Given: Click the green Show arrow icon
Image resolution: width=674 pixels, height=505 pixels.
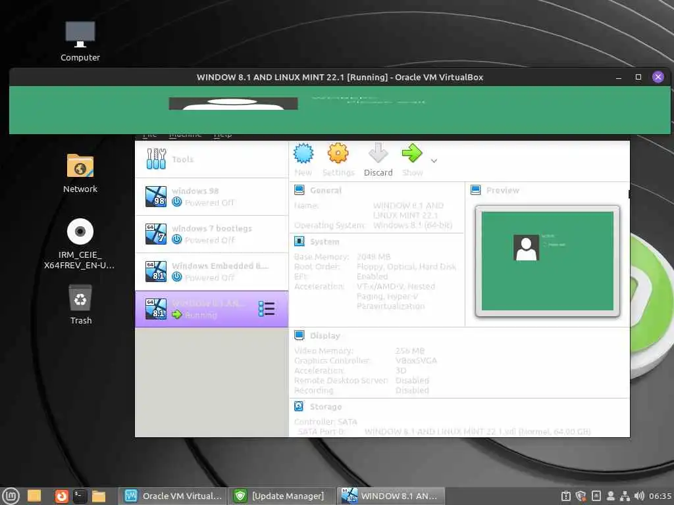Looking at the screenshot, I should [x=412, y=153].
